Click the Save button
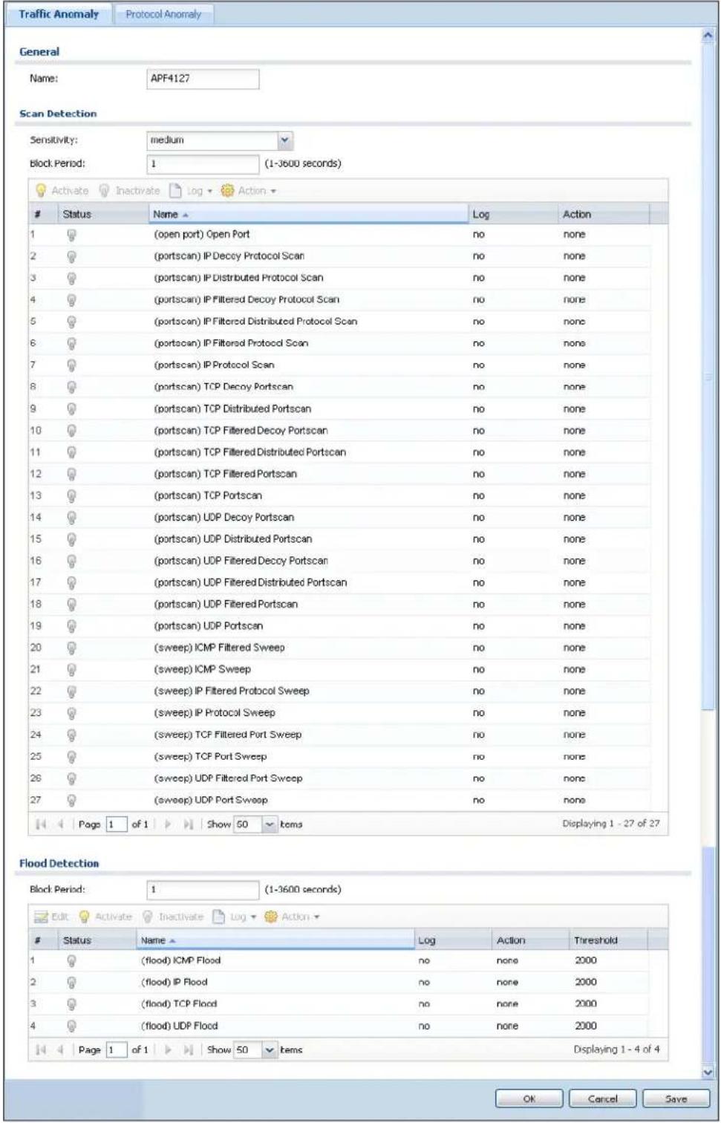Viewport: 721px width, 1123px height. [x=676, y=1099]
